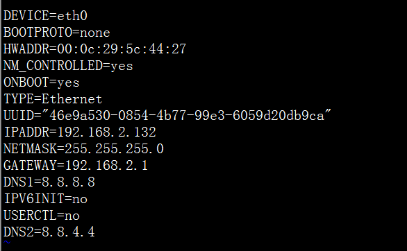Image resolution: width=407 pixels, height=251 pixels.
Task: Click the DNS1=8.8.8.8 line
Action: 49,182
